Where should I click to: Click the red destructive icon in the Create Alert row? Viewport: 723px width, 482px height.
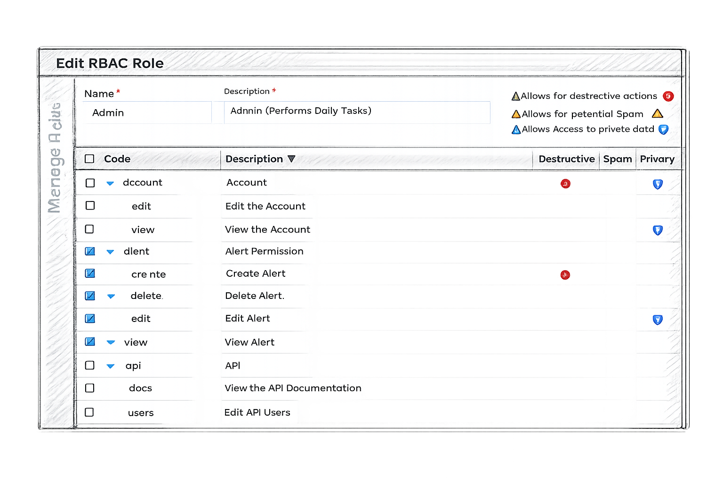coord(565,275)
